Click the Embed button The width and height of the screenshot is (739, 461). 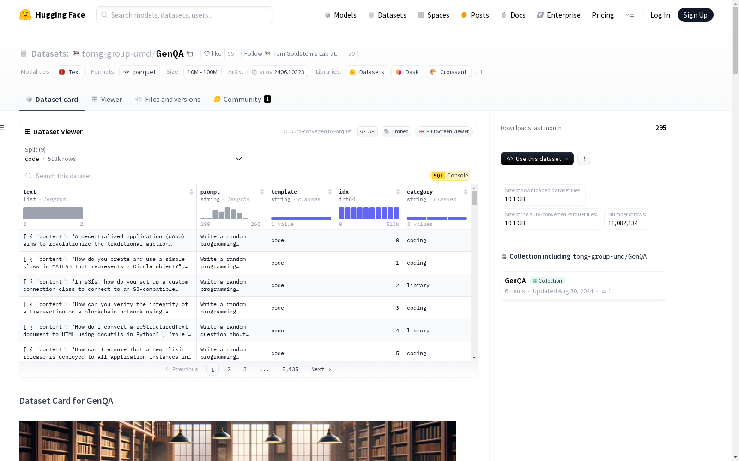point(396,131)
